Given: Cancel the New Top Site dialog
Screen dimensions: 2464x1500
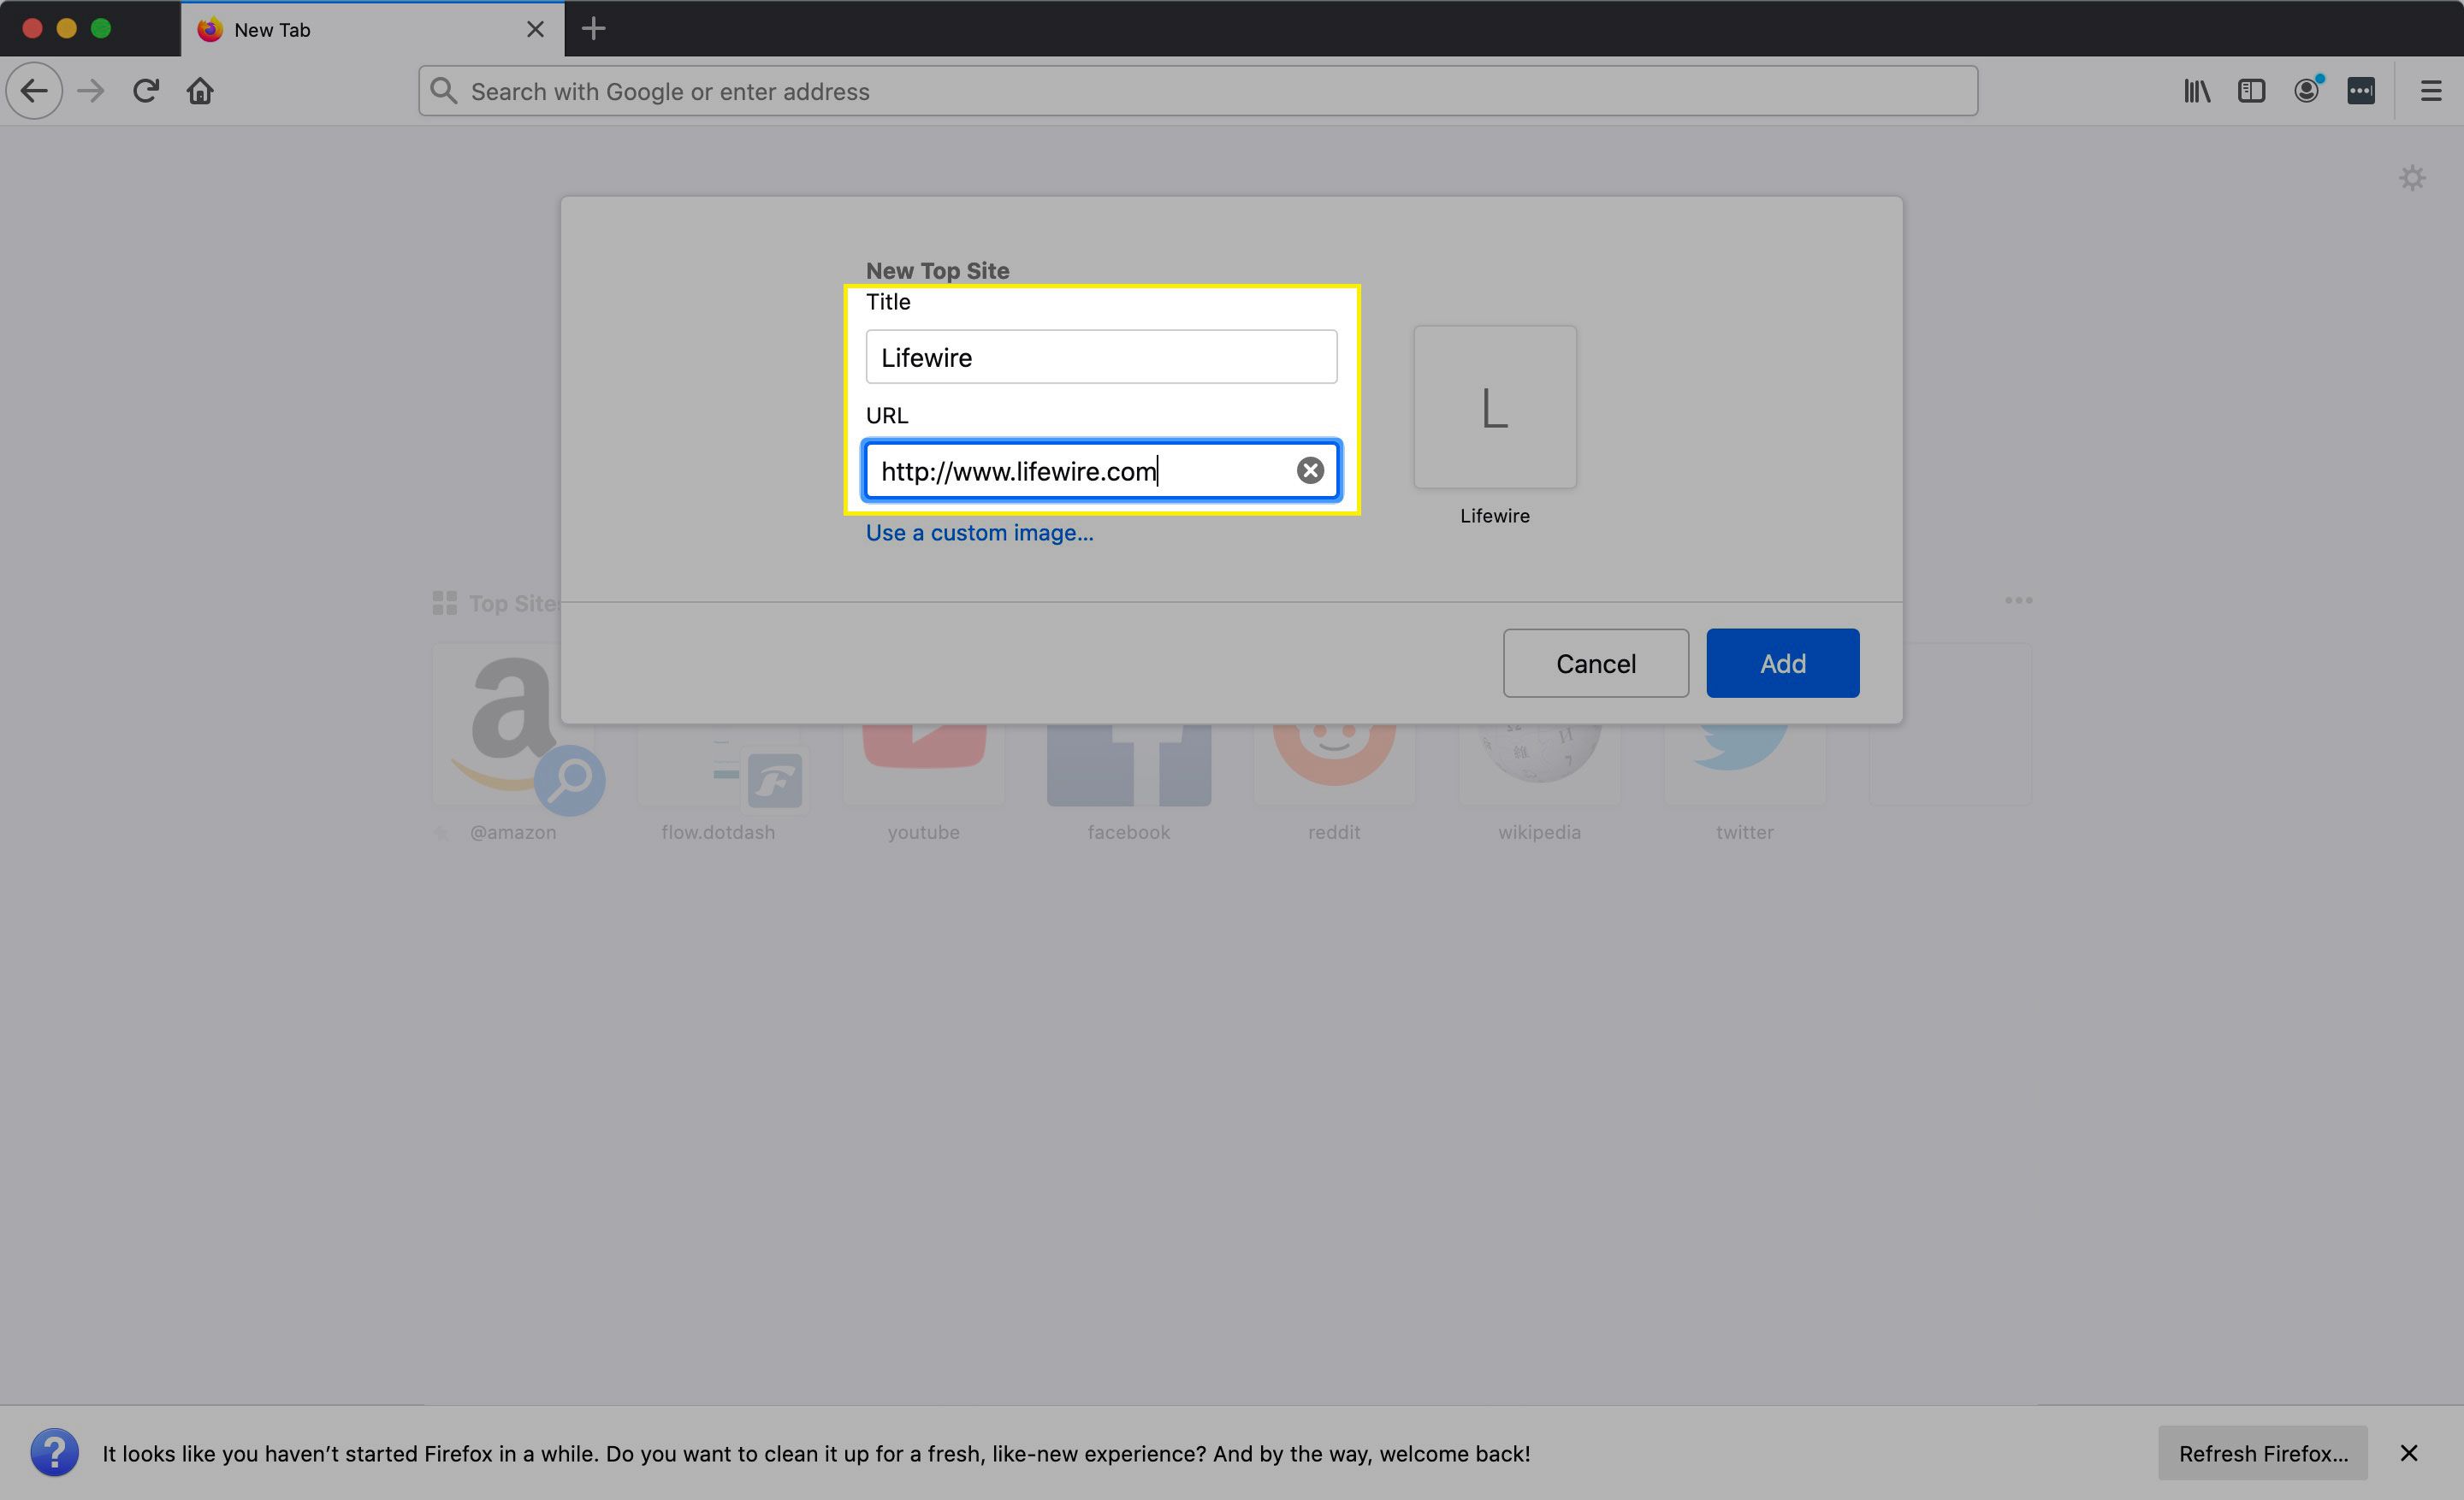Looking at the screenshot, I should click(1595, 664).
